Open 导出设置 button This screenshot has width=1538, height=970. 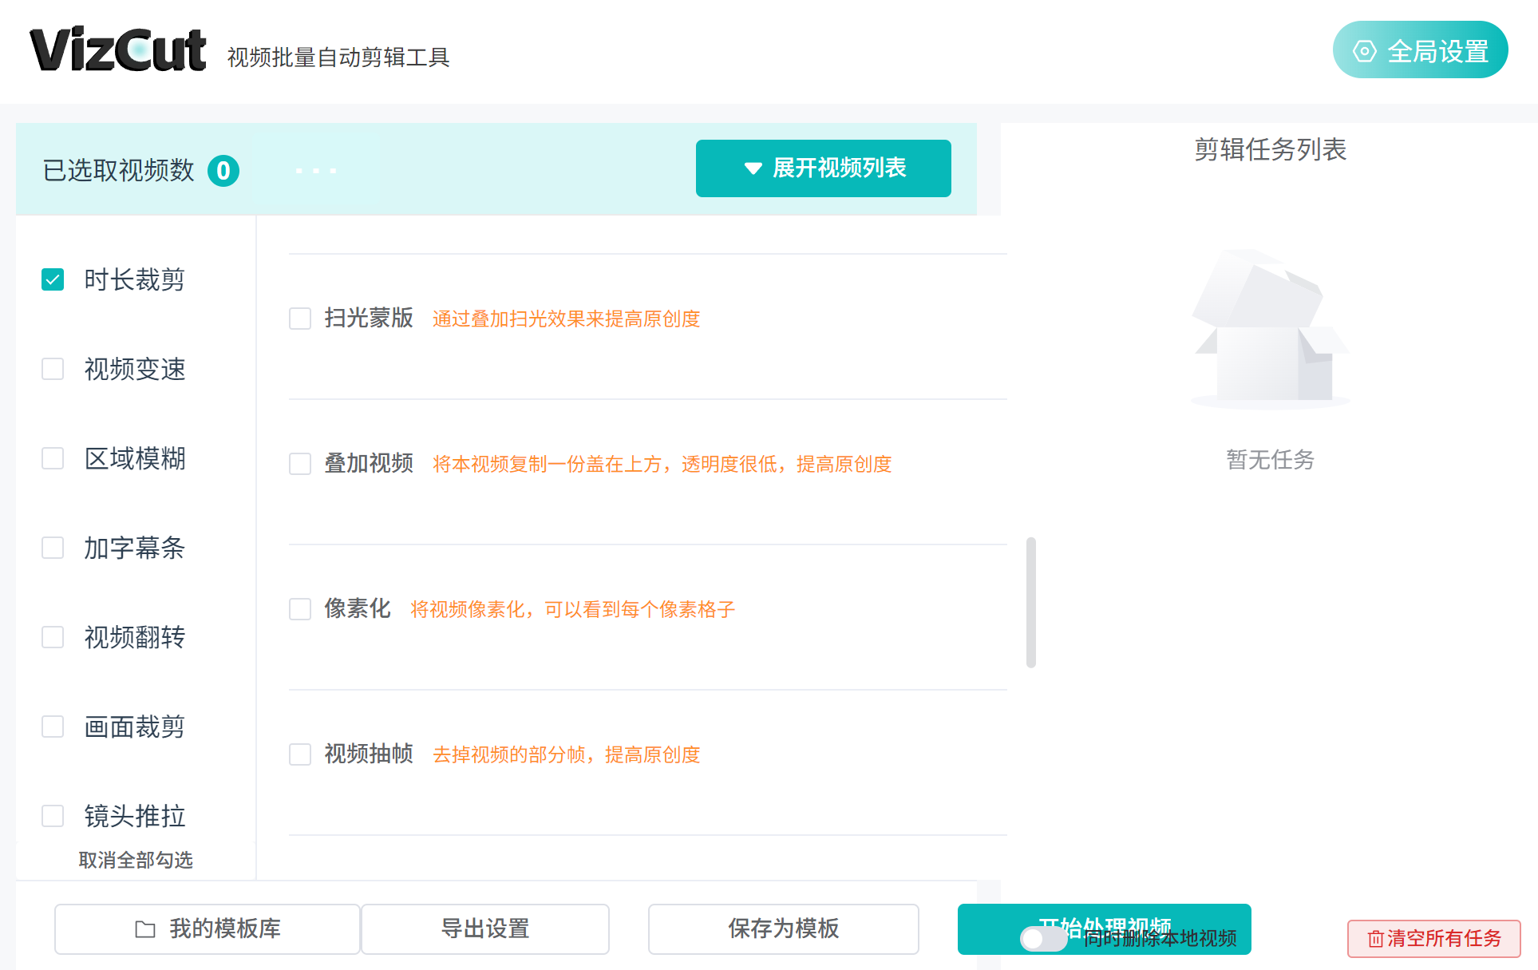(x=484, y=929)
